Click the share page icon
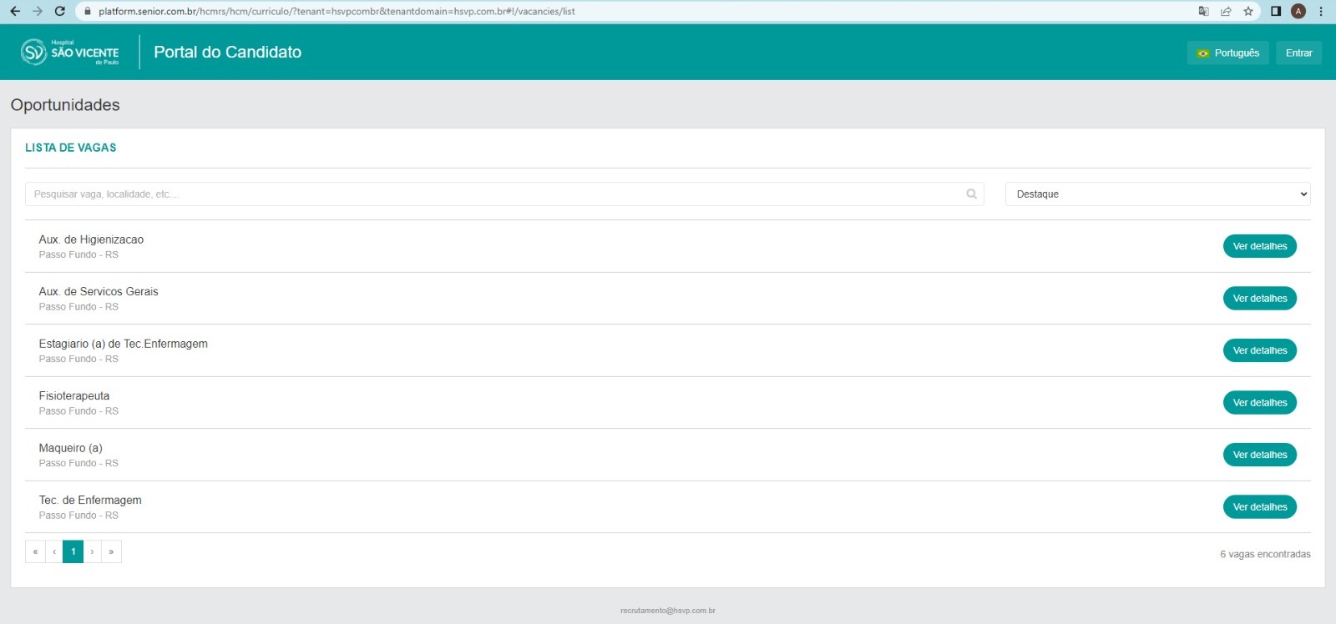This screenshot has height=624, width=1336. pyautogui.click(x=1226, y=11)
